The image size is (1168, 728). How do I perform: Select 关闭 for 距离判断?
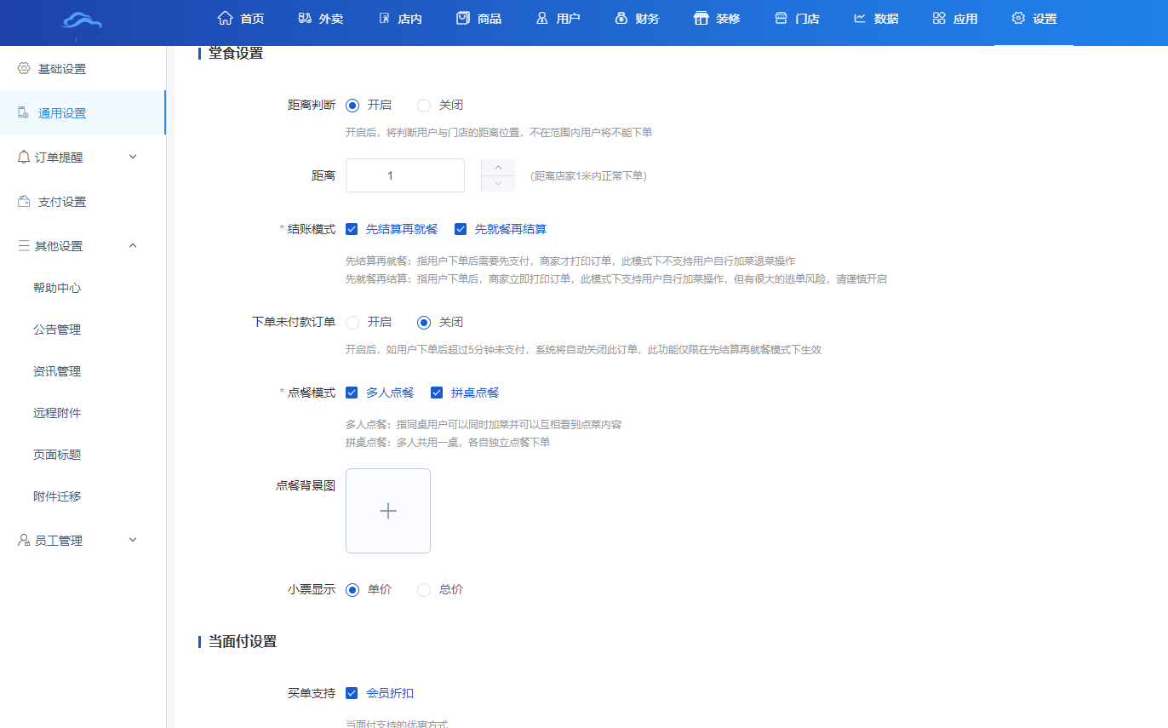coord(424,106)
